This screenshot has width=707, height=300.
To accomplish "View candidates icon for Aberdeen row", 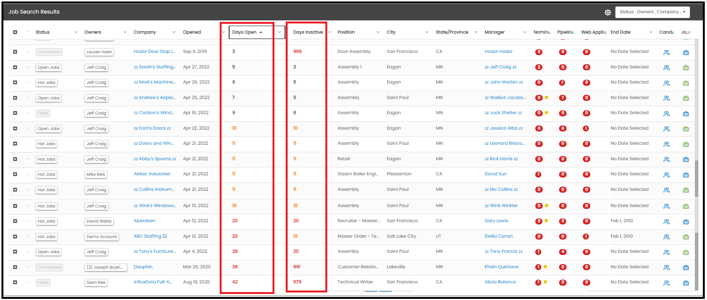I will pos(667,222).
